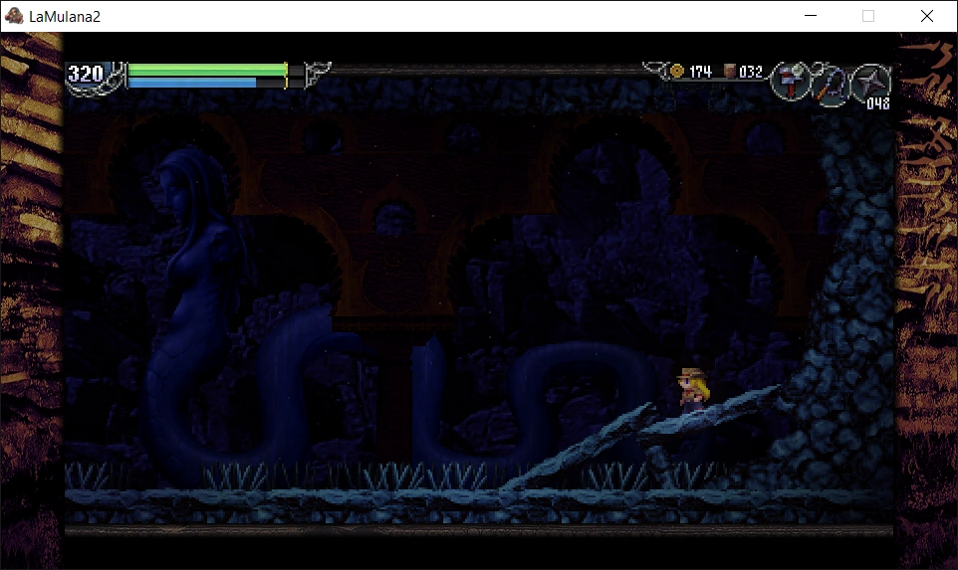This screenshot has height=570, width=958.
Task: Click the weight count '032'
Action: [751, 72]
